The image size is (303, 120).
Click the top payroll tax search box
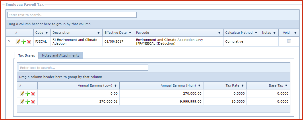coord(72,15)
